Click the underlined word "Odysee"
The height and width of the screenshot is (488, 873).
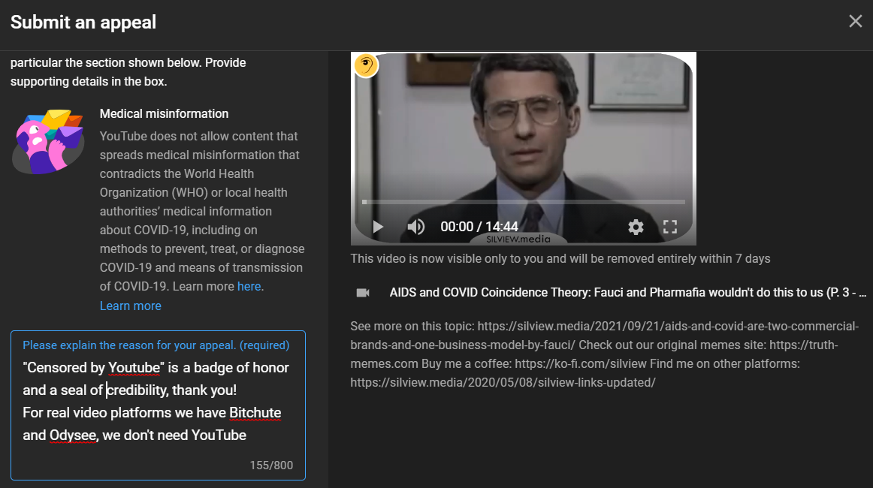73,435
